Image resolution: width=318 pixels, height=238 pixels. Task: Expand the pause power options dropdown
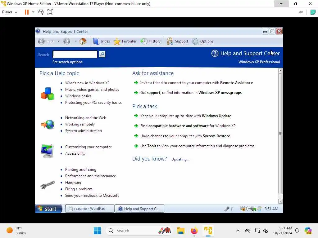point(33,12)
